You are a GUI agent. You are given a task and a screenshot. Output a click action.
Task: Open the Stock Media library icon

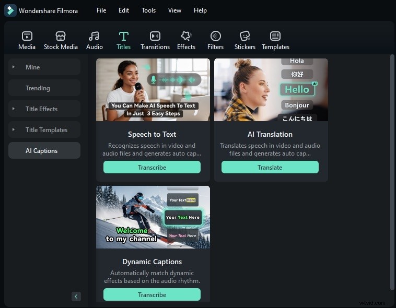click(61, 36)
